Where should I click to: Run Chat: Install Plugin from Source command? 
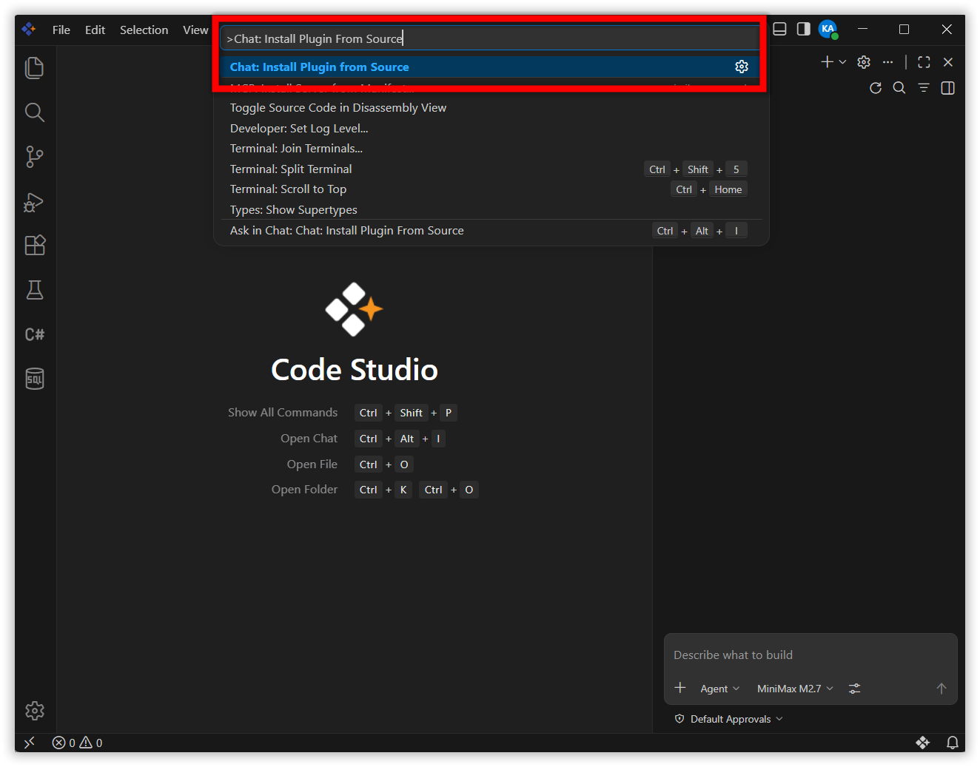(x=490, y=67)
